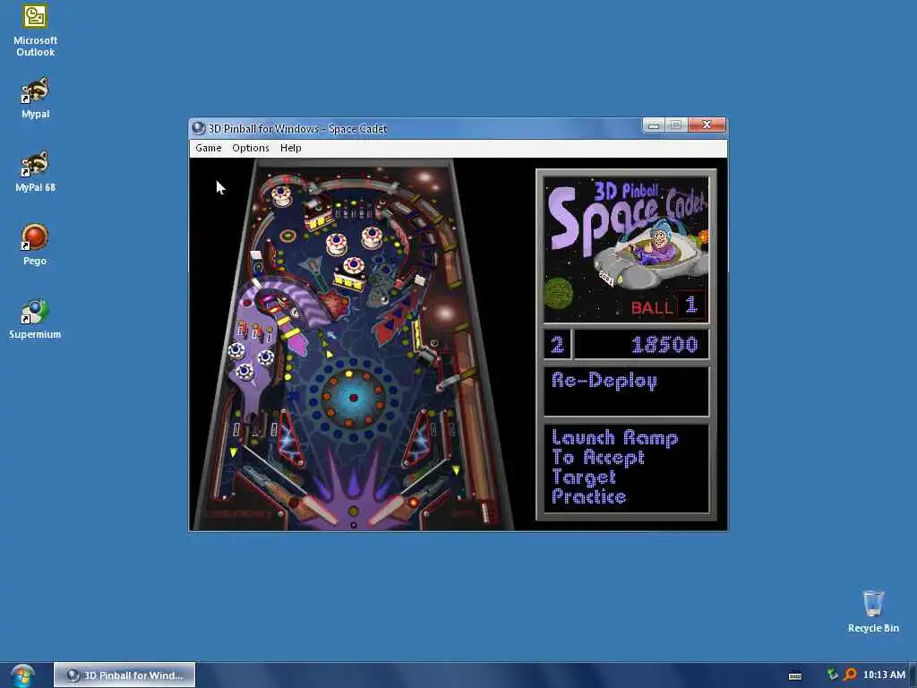
Task: Click the orange search tray icon
Action: 850,675
